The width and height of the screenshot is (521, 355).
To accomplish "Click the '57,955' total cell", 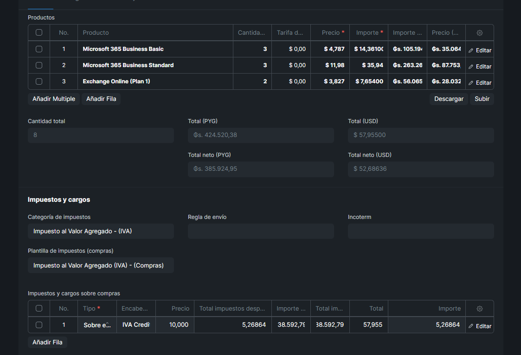I will click(369, 325).
